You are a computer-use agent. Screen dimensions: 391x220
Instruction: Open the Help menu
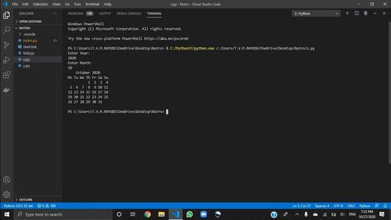108,4
